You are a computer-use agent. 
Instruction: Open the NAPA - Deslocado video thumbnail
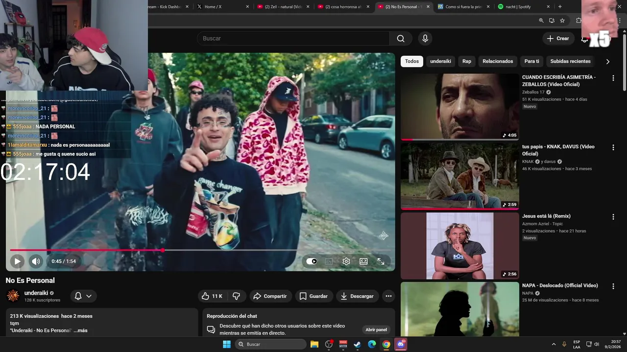[459, 309]
